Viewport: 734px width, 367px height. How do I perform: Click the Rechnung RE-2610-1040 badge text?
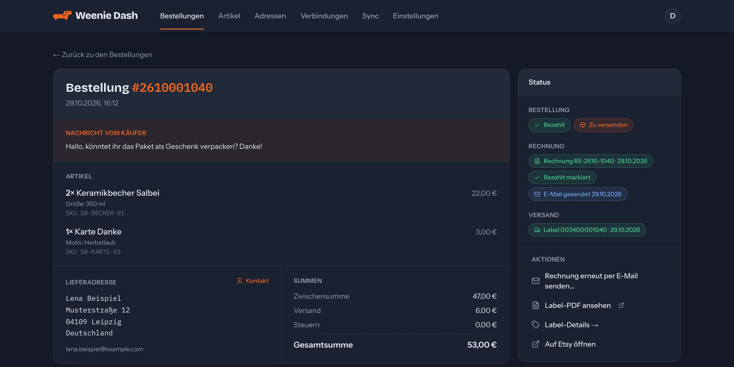(x=595, y=161)
